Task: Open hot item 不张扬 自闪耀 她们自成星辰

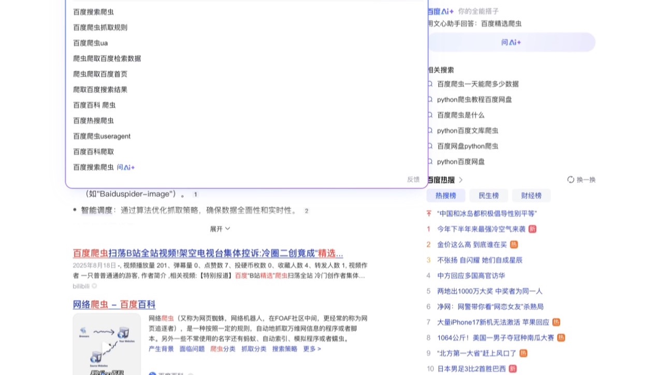Action: [x=480, y=260]
